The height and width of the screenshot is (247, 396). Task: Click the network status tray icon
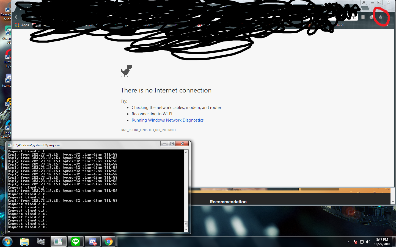[x=362, y=242]
